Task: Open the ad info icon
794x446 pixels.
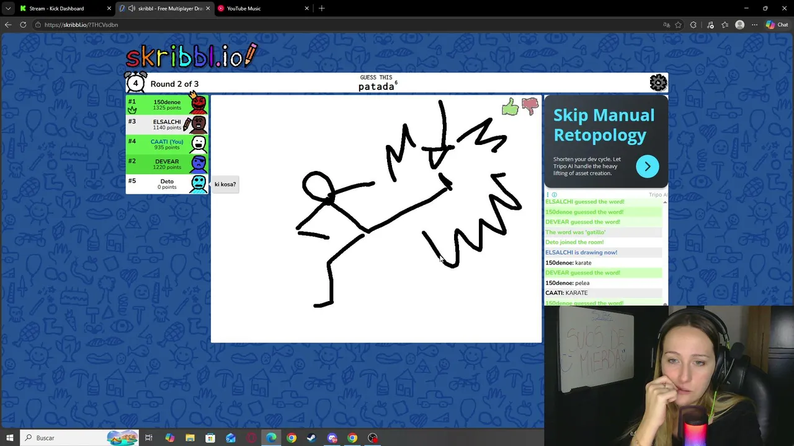Action: coord(554,195)
